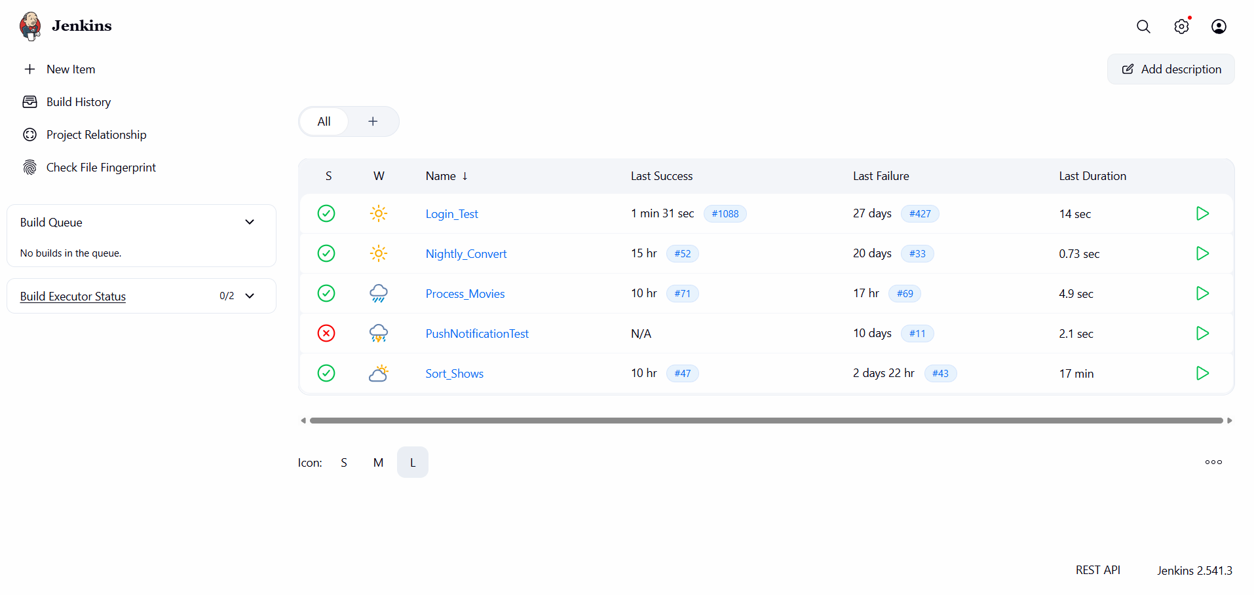This screenshot has height=595, width=1254.
Task: Open Sort_Shows build #47
Action: (683, 374)
